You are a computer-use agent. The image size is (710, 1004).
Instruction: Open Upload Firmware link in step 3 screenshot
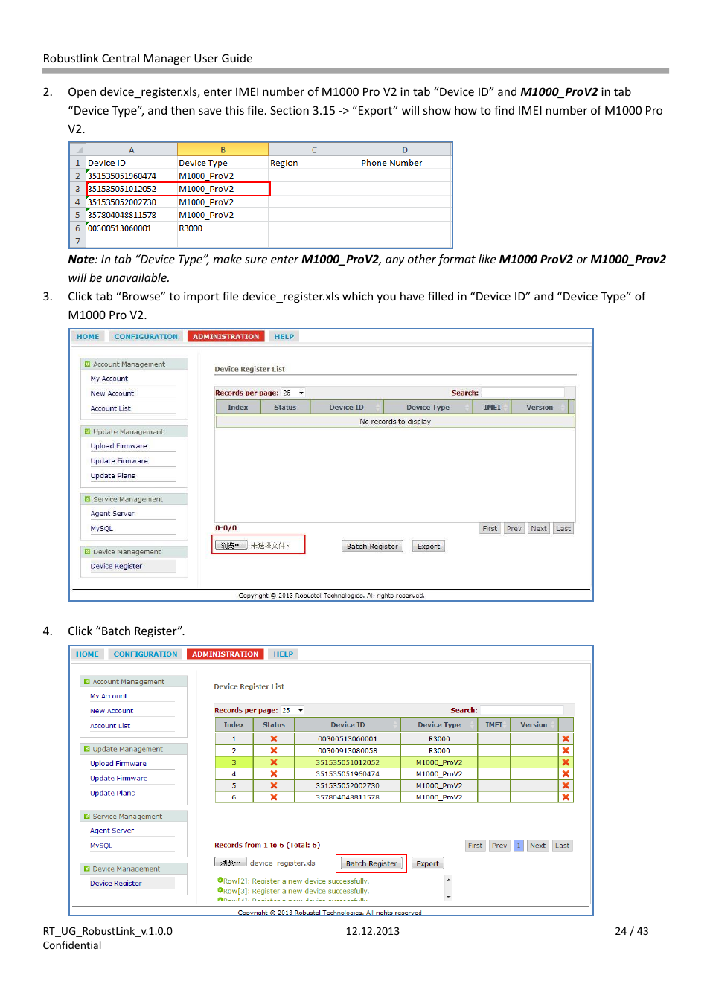119,446
